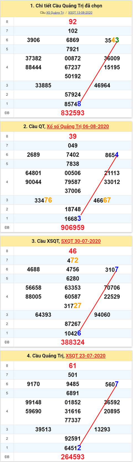Click the red number 92
The image size is (133, 462).
pyautogui.click(x=73, y=22)
